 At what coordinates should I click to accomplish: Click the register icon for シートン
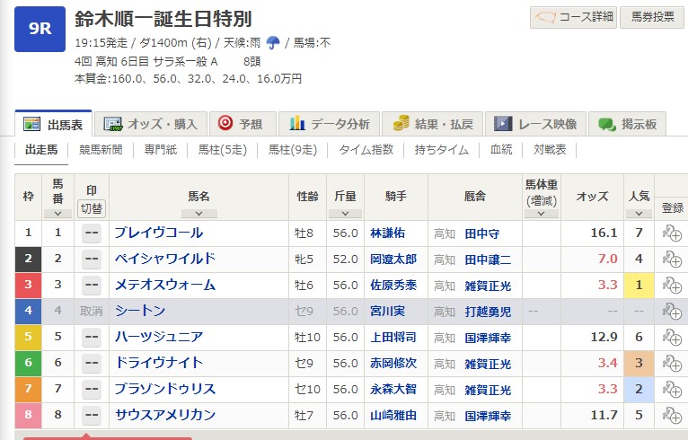(x=672, y=311)
